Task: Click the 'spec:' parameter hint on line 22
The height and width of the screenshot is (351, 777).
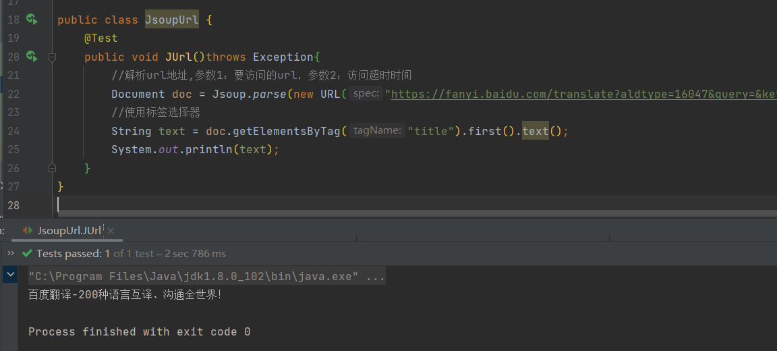Action: tap(366, 94)
